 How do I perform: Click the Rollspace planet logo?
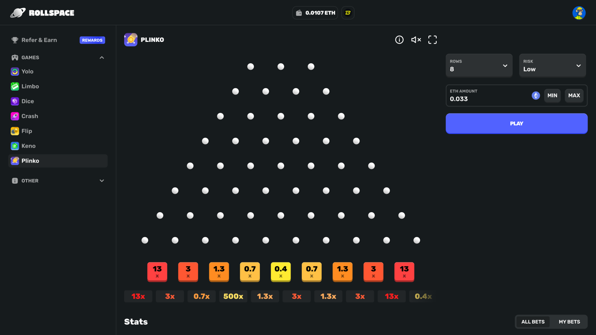click(x=18, y=13)
